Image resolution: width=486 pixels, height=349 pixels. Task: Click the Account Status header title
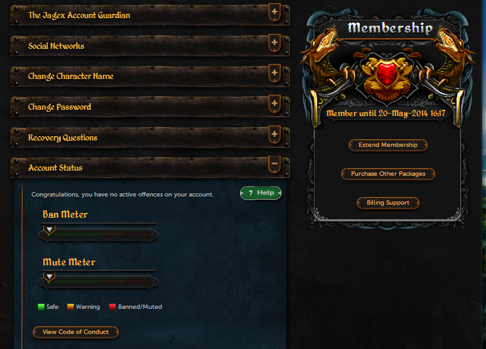[x=55, y=168]
